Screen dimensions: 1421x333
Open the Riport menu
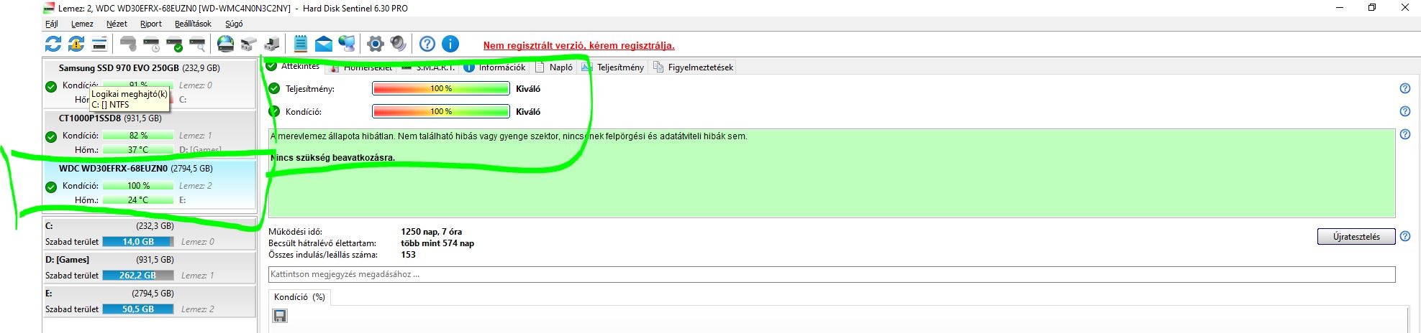tap(151, 24)
